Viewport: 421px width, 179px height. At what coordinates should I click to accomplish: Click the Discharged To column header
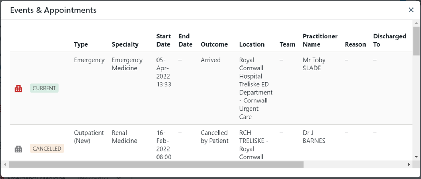(389, 40)
